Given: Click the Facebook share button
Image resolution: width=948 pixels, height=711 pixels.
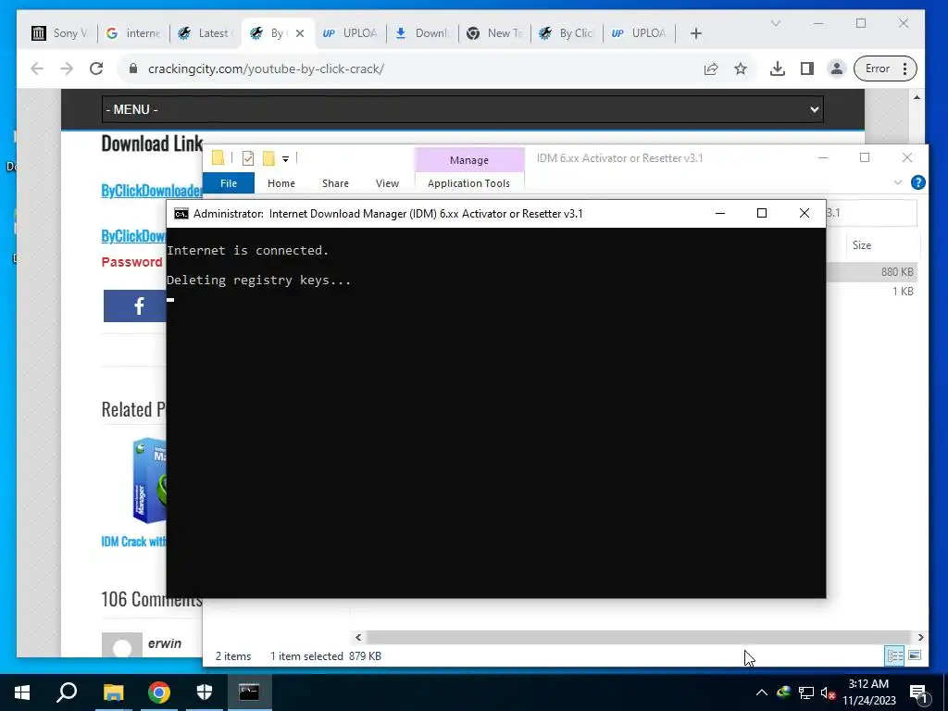Looking at the screenshot, I should click(135, 306).
